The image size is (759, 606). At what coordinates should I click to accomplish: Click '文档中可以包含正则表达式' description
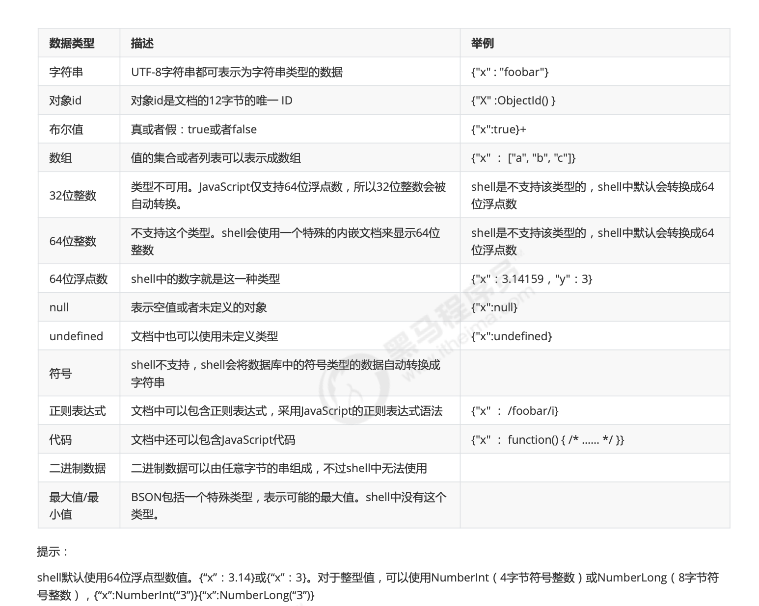tap(287, 411)
